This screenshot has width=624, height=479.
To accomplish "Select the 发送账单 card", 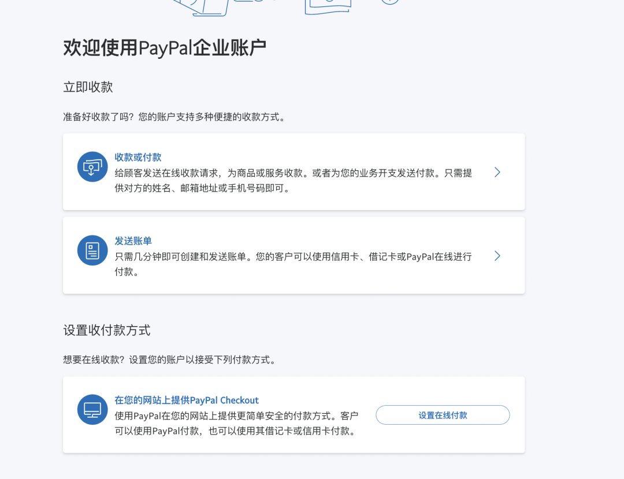I will coord(294,255).
